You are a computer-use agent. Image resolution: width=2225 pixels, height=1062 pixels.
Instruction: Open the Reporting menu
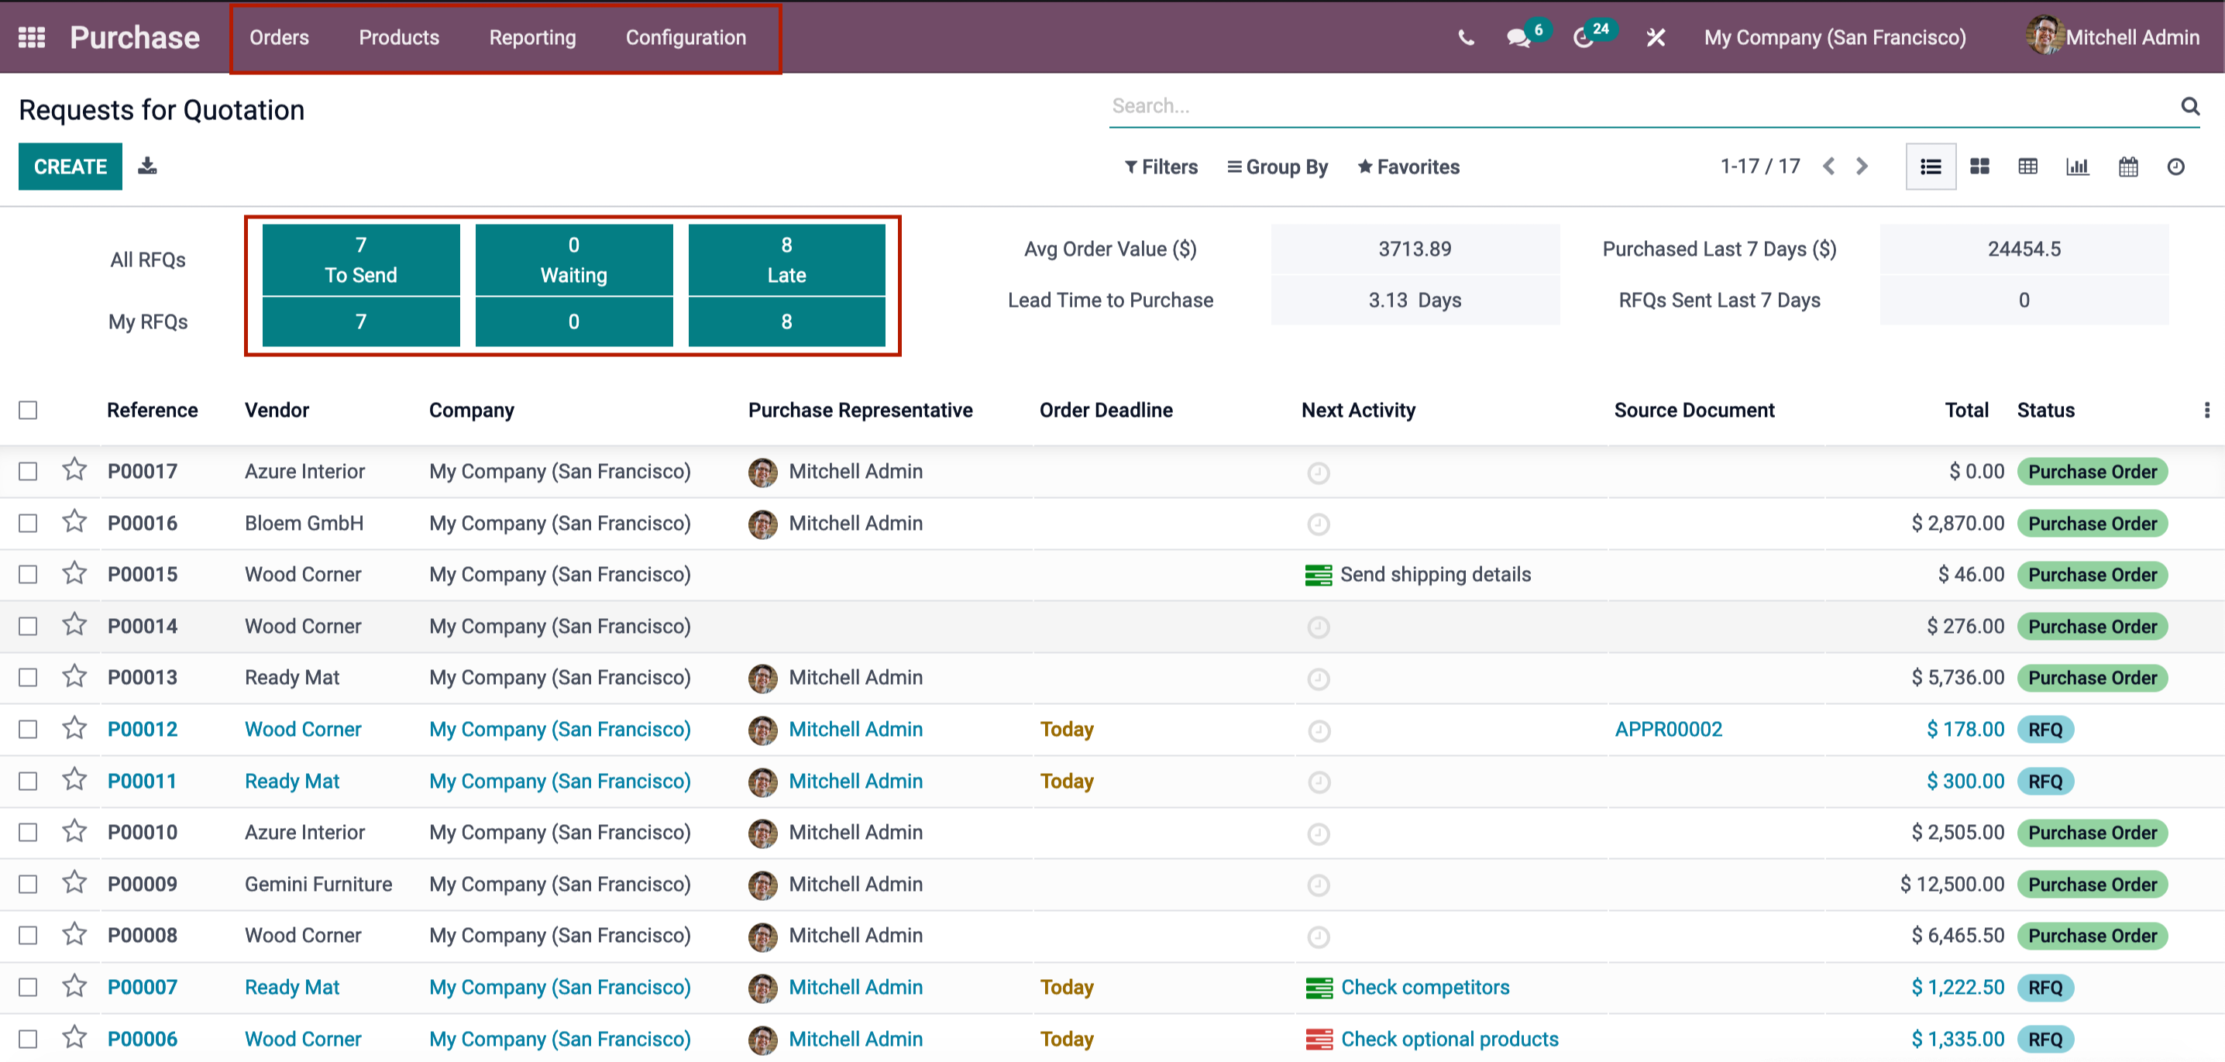532,37
